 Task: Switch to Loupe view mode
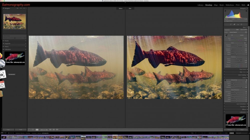[x=29, y=130]
